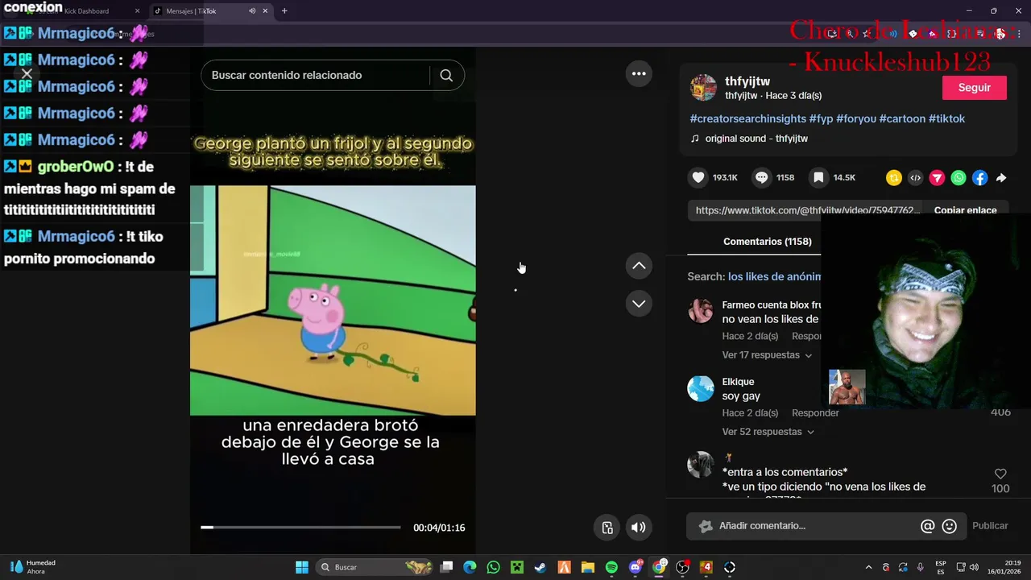Open the #tiktok hashtag
This screenshot has height=580, width=1031.
(x=946, y=118)
